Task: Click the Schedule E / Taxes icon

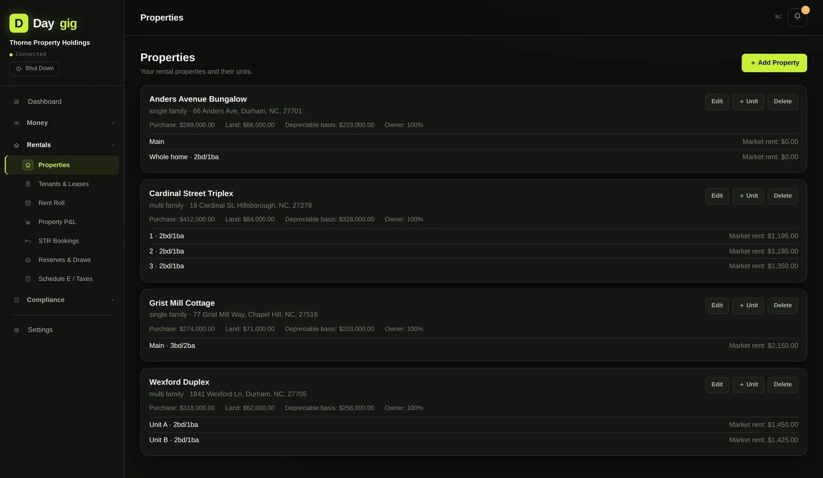Action: click(x=28, y=279)
